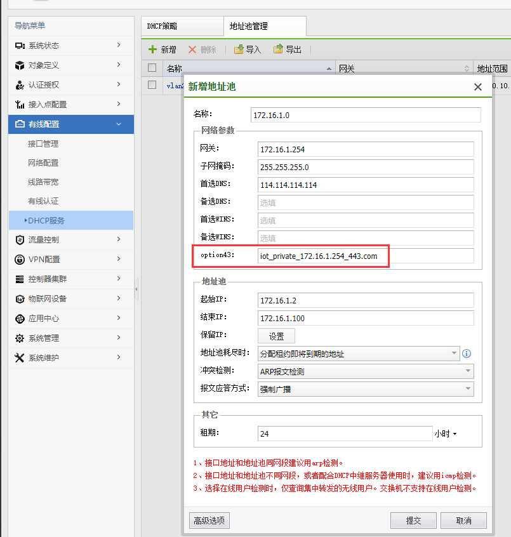This screenshot has width=511, height=537.
Task: Click the 有线配置 router icon
Action: point(20,124)
